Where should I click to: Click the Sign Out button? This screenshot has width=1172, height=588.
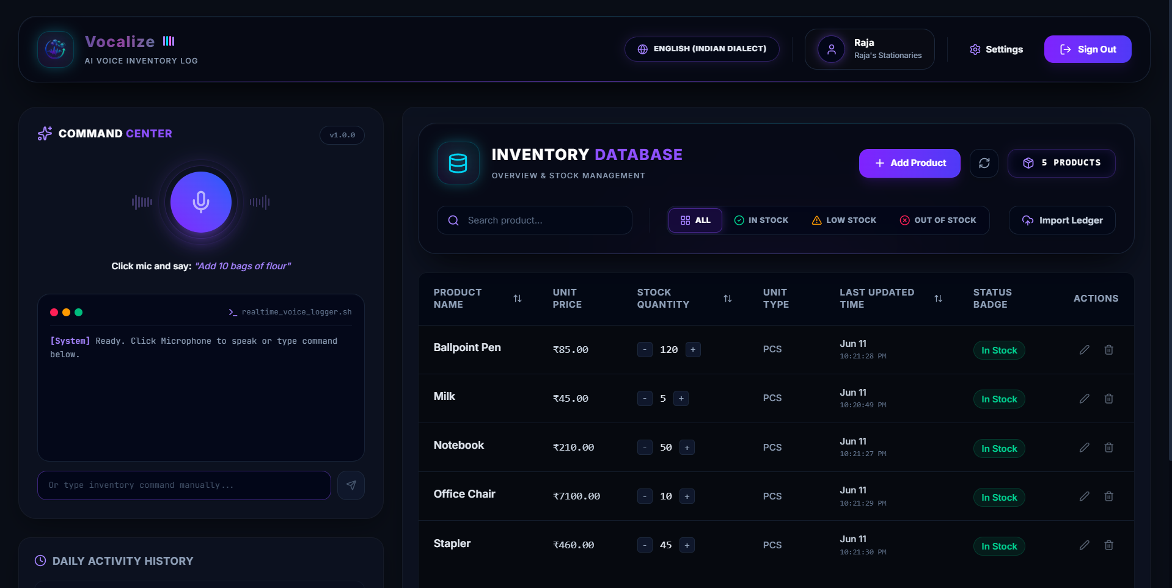click(x=1088, y=49)
